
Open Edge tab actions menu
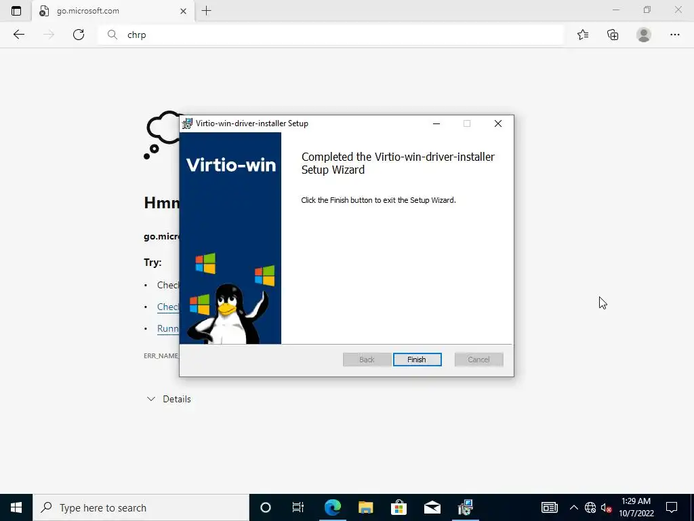16,11
